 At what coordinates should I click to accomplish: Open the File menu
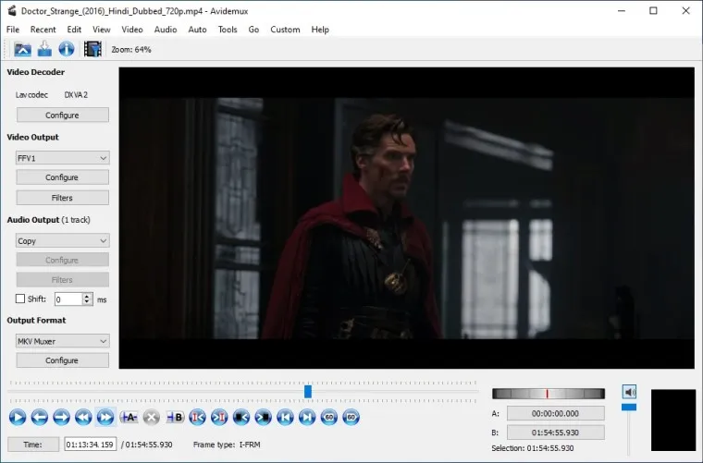[13, 30]
